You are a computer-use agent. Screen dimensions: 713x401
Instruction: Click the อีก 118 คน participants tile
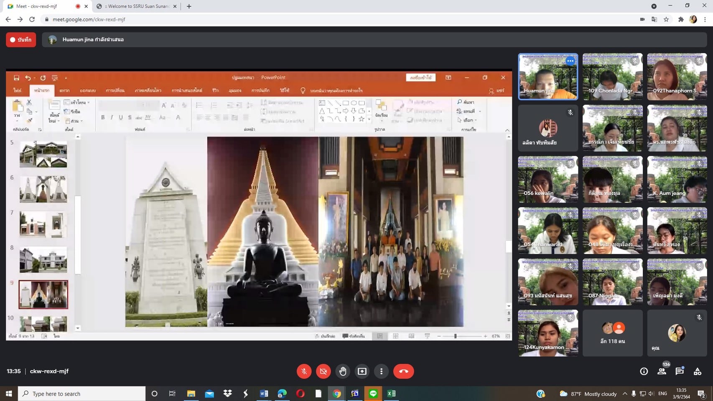pos(612,333)
